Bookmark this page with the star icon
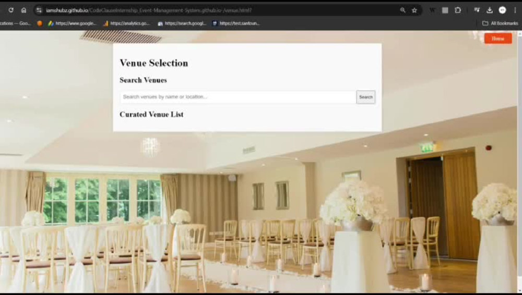Screen dimensions: 522x295 [414, 10]
